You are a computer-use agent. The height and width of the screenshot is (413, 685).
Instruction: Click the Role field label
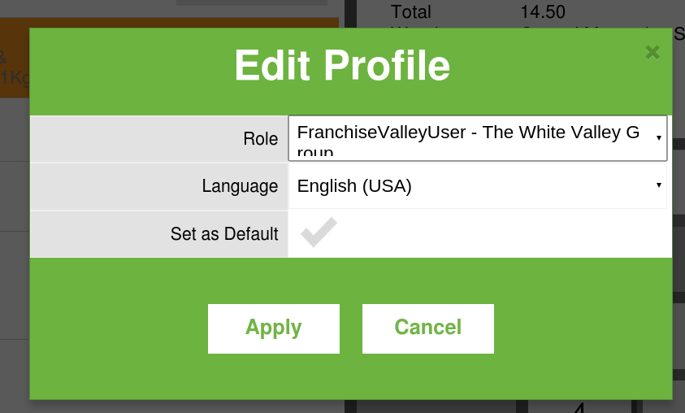260,139
